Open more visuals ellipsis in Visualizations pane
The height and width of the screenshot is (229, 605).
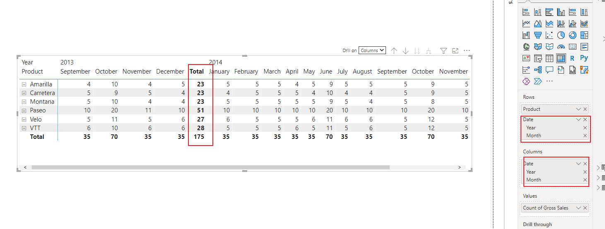click(x=550, y=81)
